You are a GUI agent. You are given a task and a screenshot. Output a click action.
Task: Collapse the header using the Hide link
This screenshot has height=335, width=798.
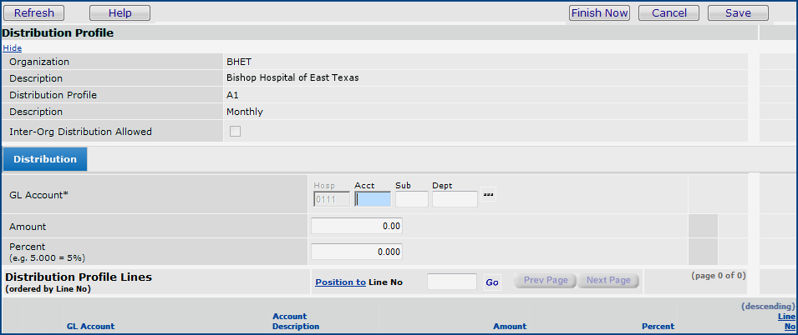pyautogui.click(x=13, y=48)
